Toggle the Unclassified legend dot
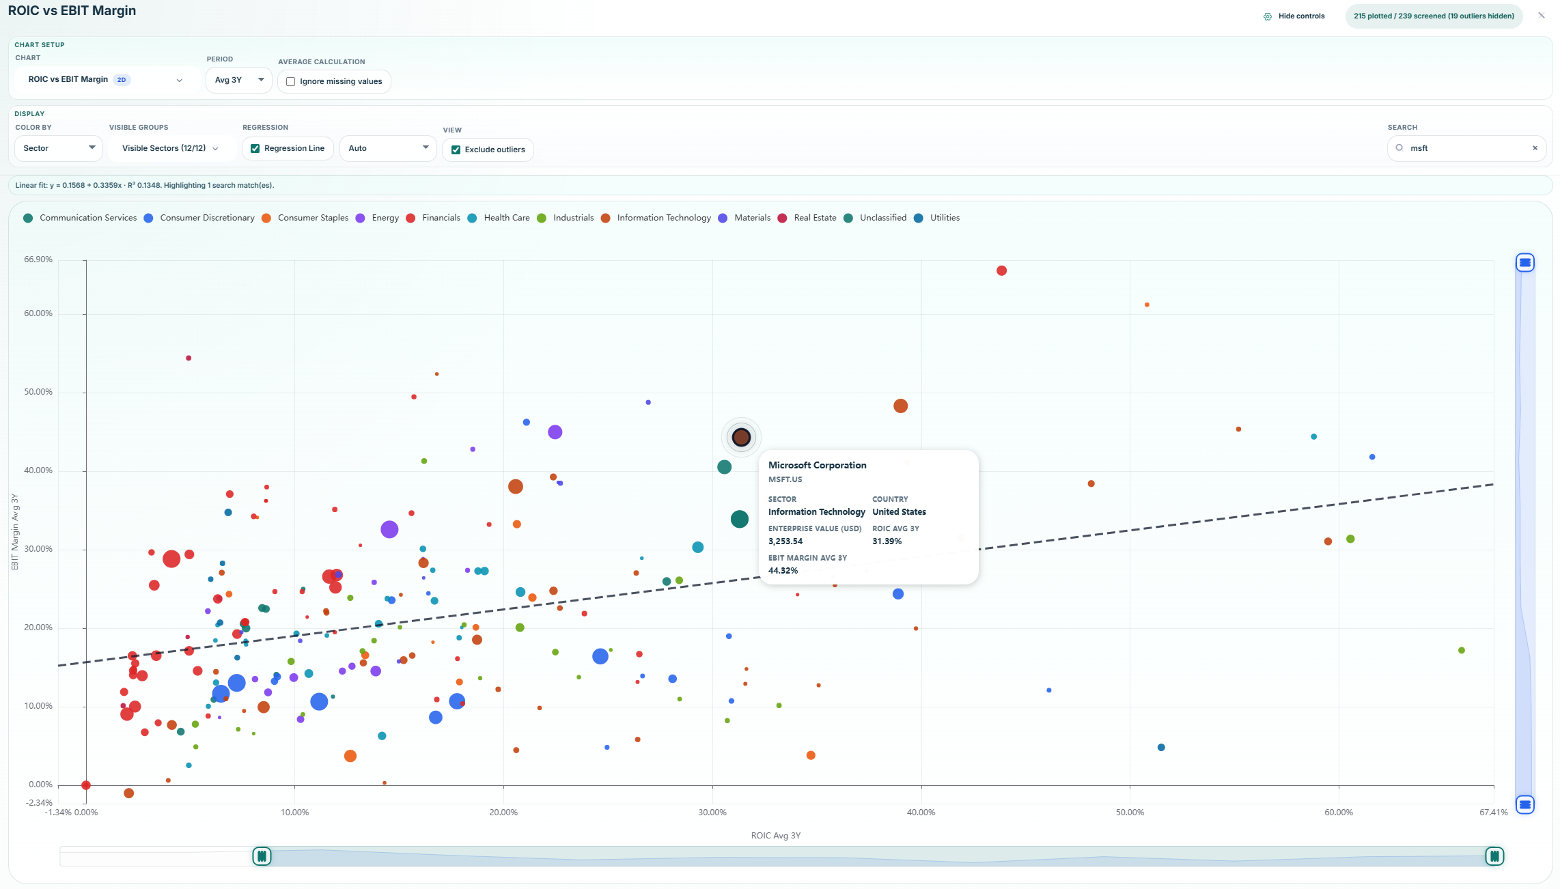Screen dimensions: 1560x889 (x=848, y=218)
